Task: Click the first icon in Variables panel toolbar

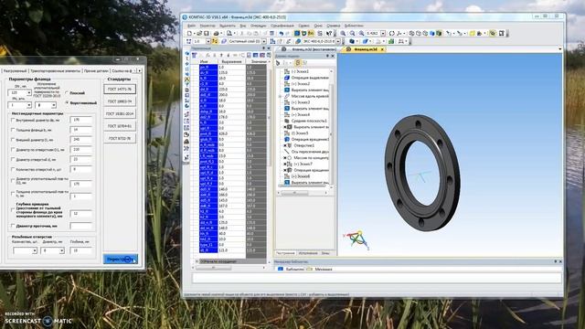Action: pyautogui.click(x=194, y=55)
